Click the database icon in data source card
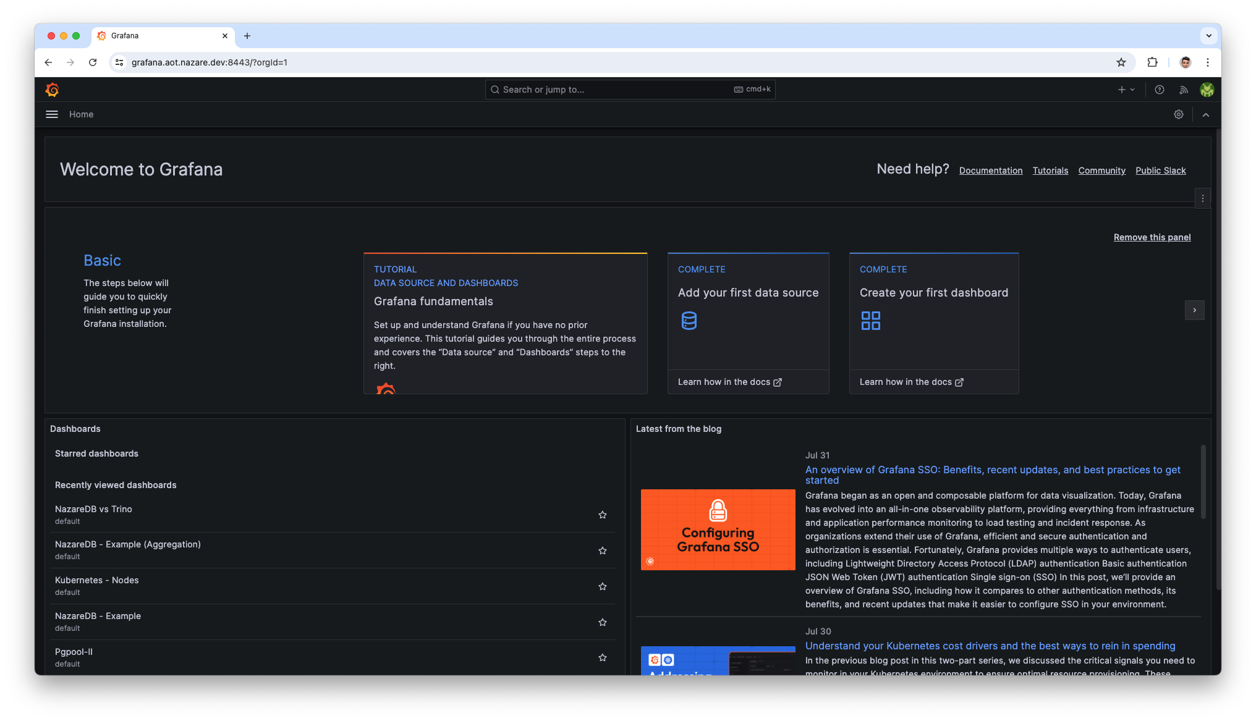1256x721 pixels. click(689, 321)
